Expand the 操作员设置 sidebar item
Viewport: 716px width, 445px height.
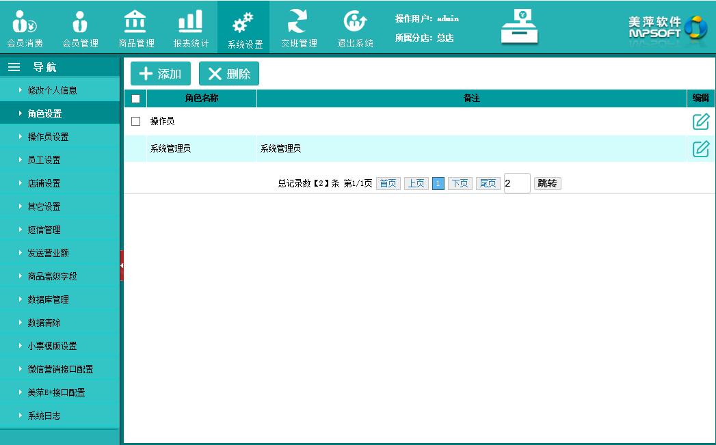click(x=48, y=137)
